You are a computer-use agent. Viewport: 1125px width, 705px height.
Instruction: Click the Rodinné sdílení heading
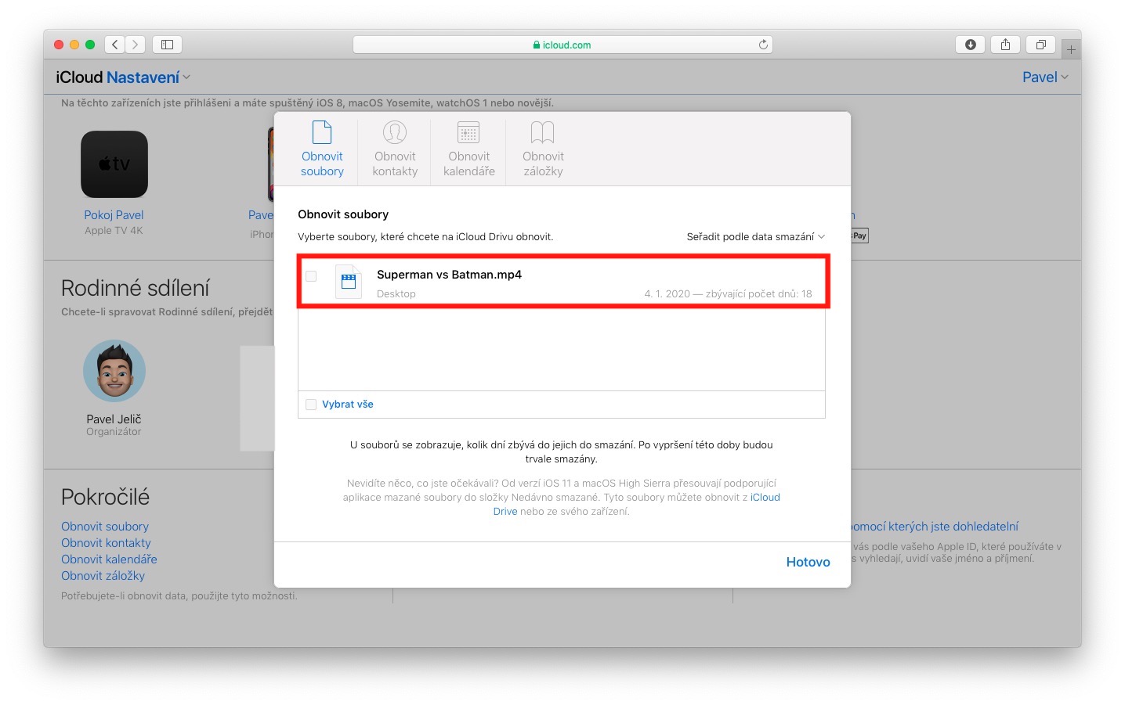136,288
